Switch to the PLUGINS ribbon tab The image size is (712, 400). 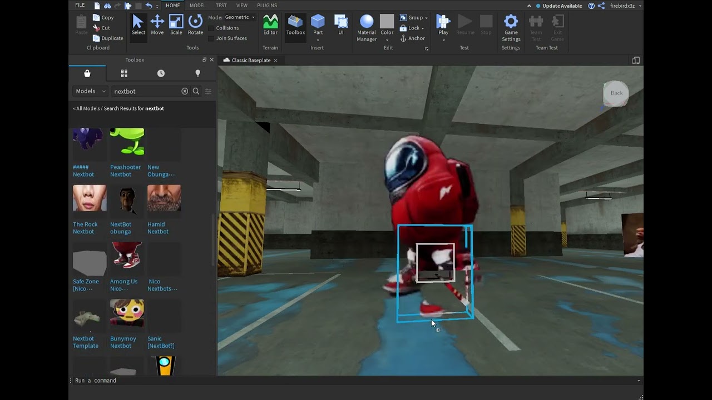tap(267, 6)
